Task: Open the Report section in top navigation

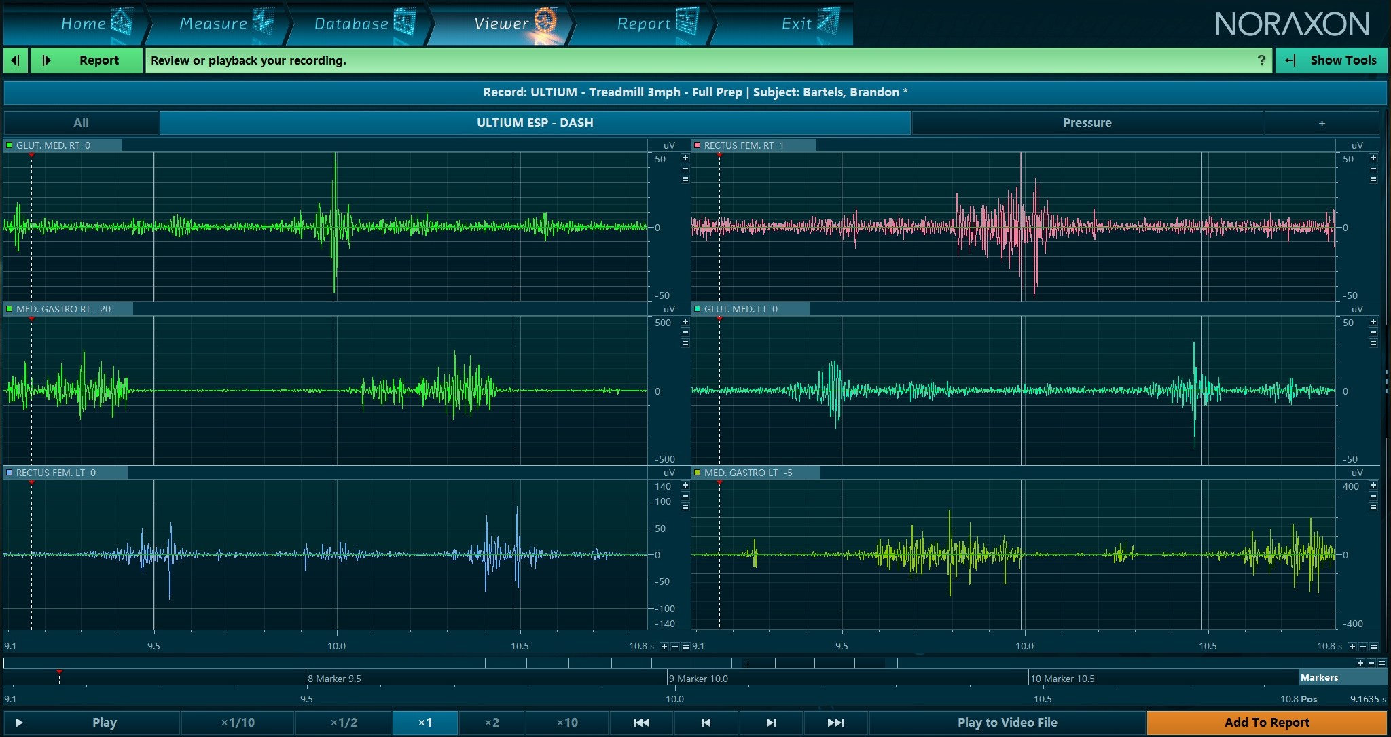Action: [x=644, y=23]
